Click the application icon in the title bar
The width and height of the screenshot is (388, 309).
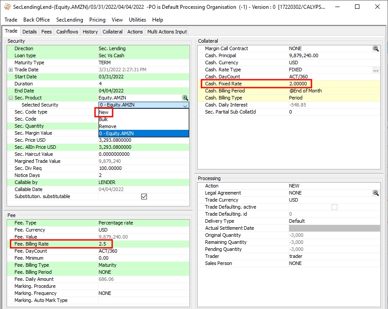pyautogui.click(x=7, y=7)
